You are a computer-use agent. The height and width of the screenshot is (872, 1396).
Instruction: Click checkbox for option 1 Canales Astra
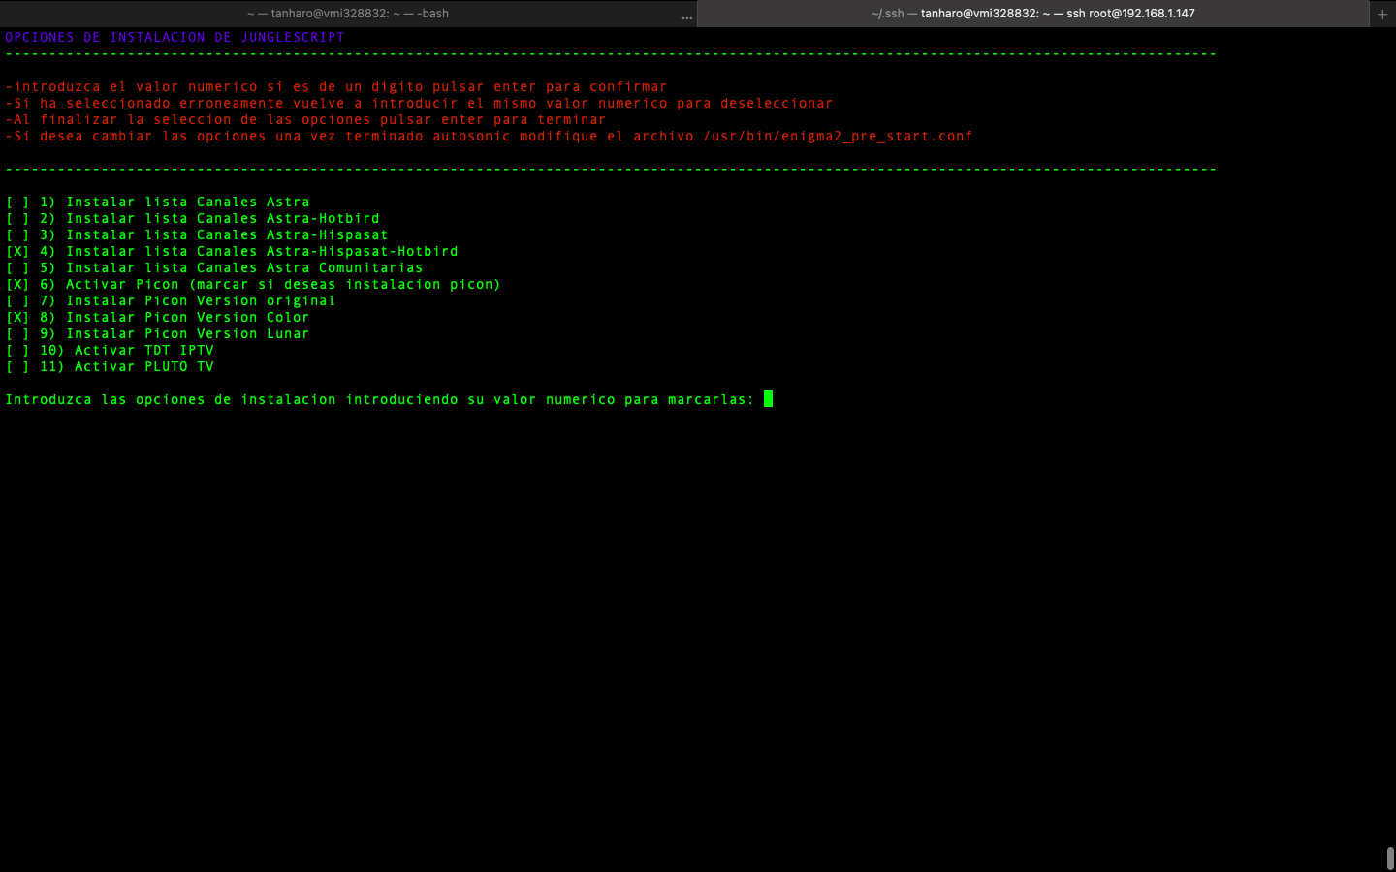click(x=17, y=202)
